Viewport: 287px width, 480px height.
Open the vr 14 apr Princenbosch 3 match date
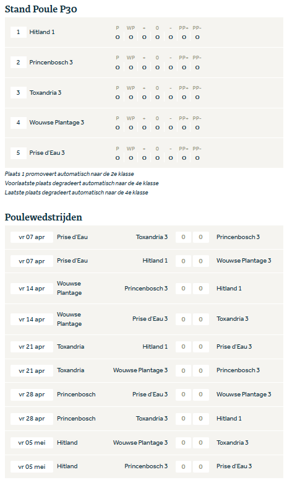point(32,289)
